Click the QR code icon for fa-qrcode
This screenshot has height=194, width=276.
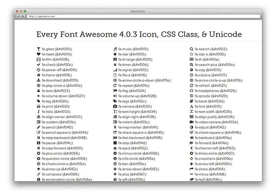tap(192, 96)
